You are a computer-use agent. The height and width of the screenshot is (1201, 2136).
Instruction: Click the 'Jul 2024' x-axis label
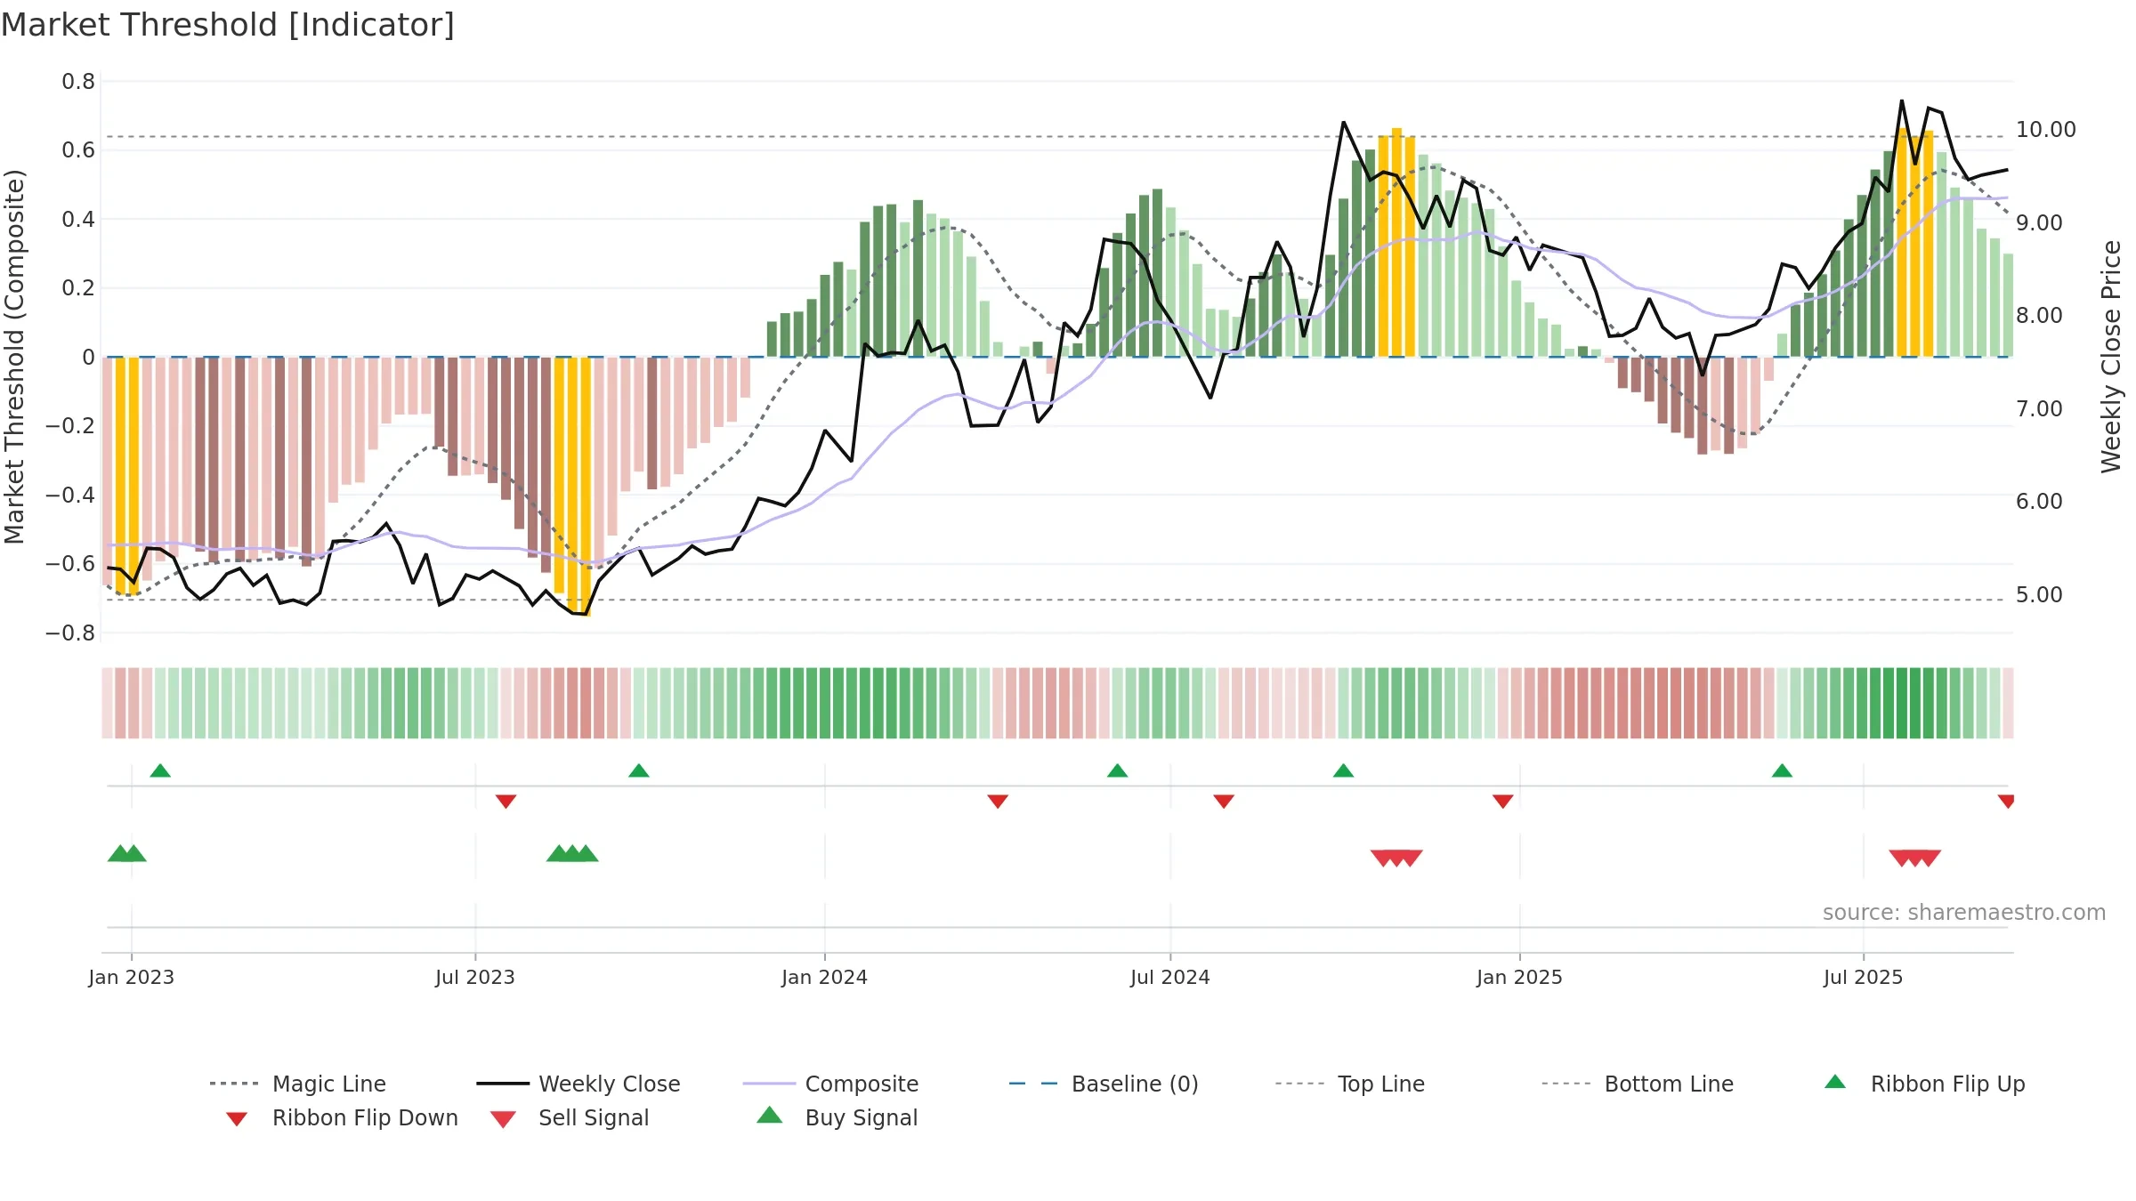[1170, 977]
